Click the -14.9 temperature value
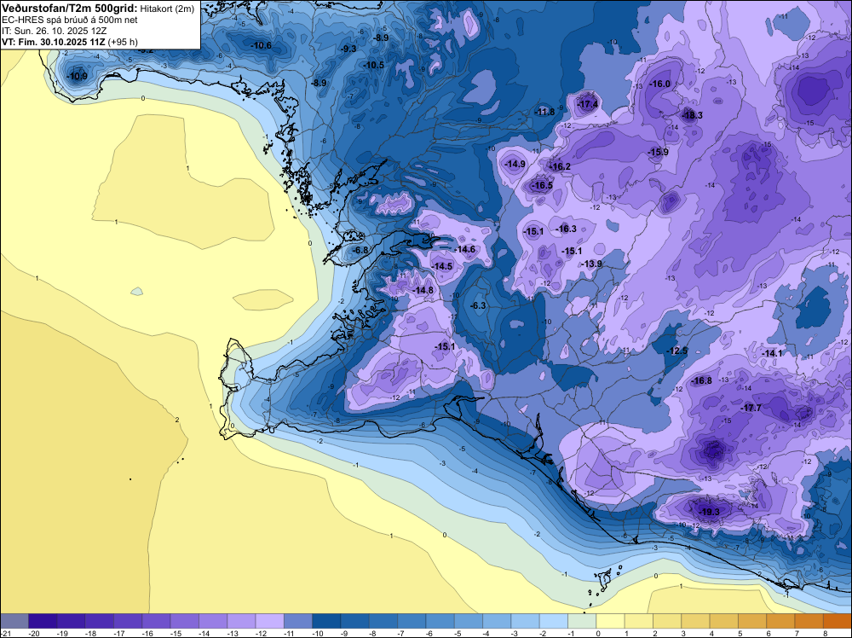This screenshot has width=852, height=638. coord(515,165)
